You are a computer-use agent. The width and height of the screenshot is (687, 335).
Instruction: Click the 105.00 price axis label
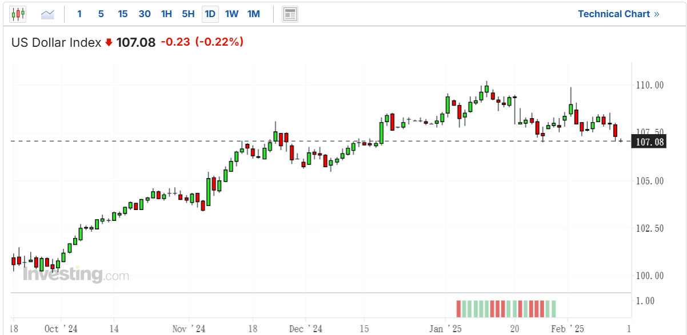650,181
